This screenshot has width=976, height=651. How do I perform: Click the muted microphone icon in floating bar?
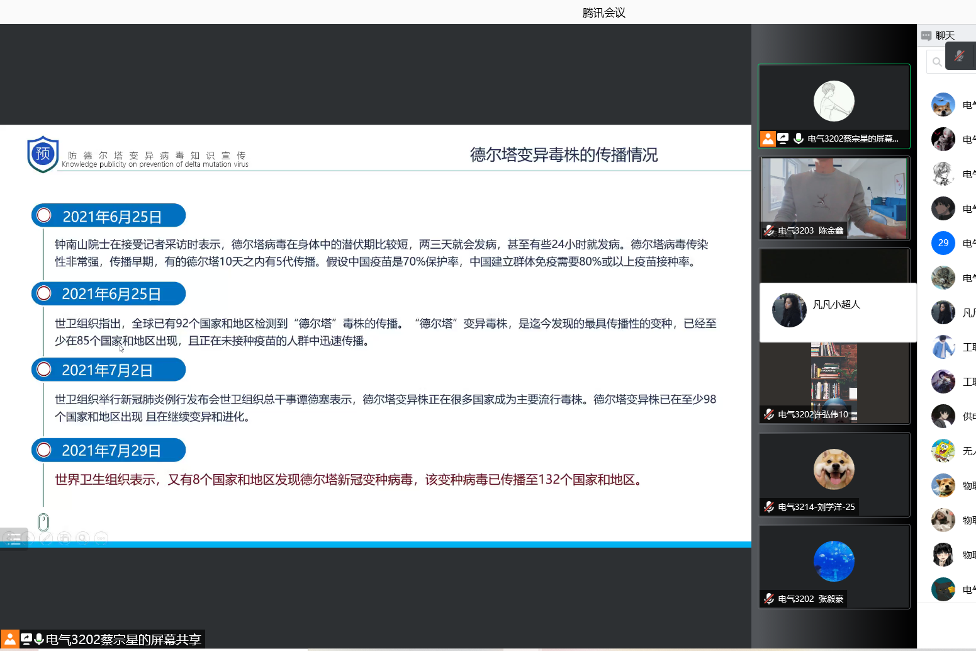959,56
